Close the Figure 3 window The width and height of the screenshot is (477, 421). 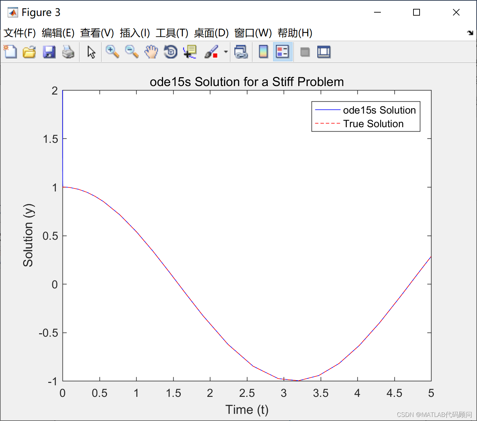(x=456, y=13)
